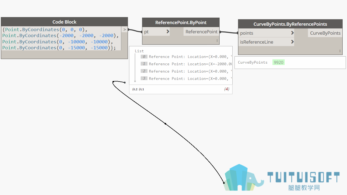347x195 pixels.
Task: Click the @L1 list level label
Action: (x=141, y=89)
